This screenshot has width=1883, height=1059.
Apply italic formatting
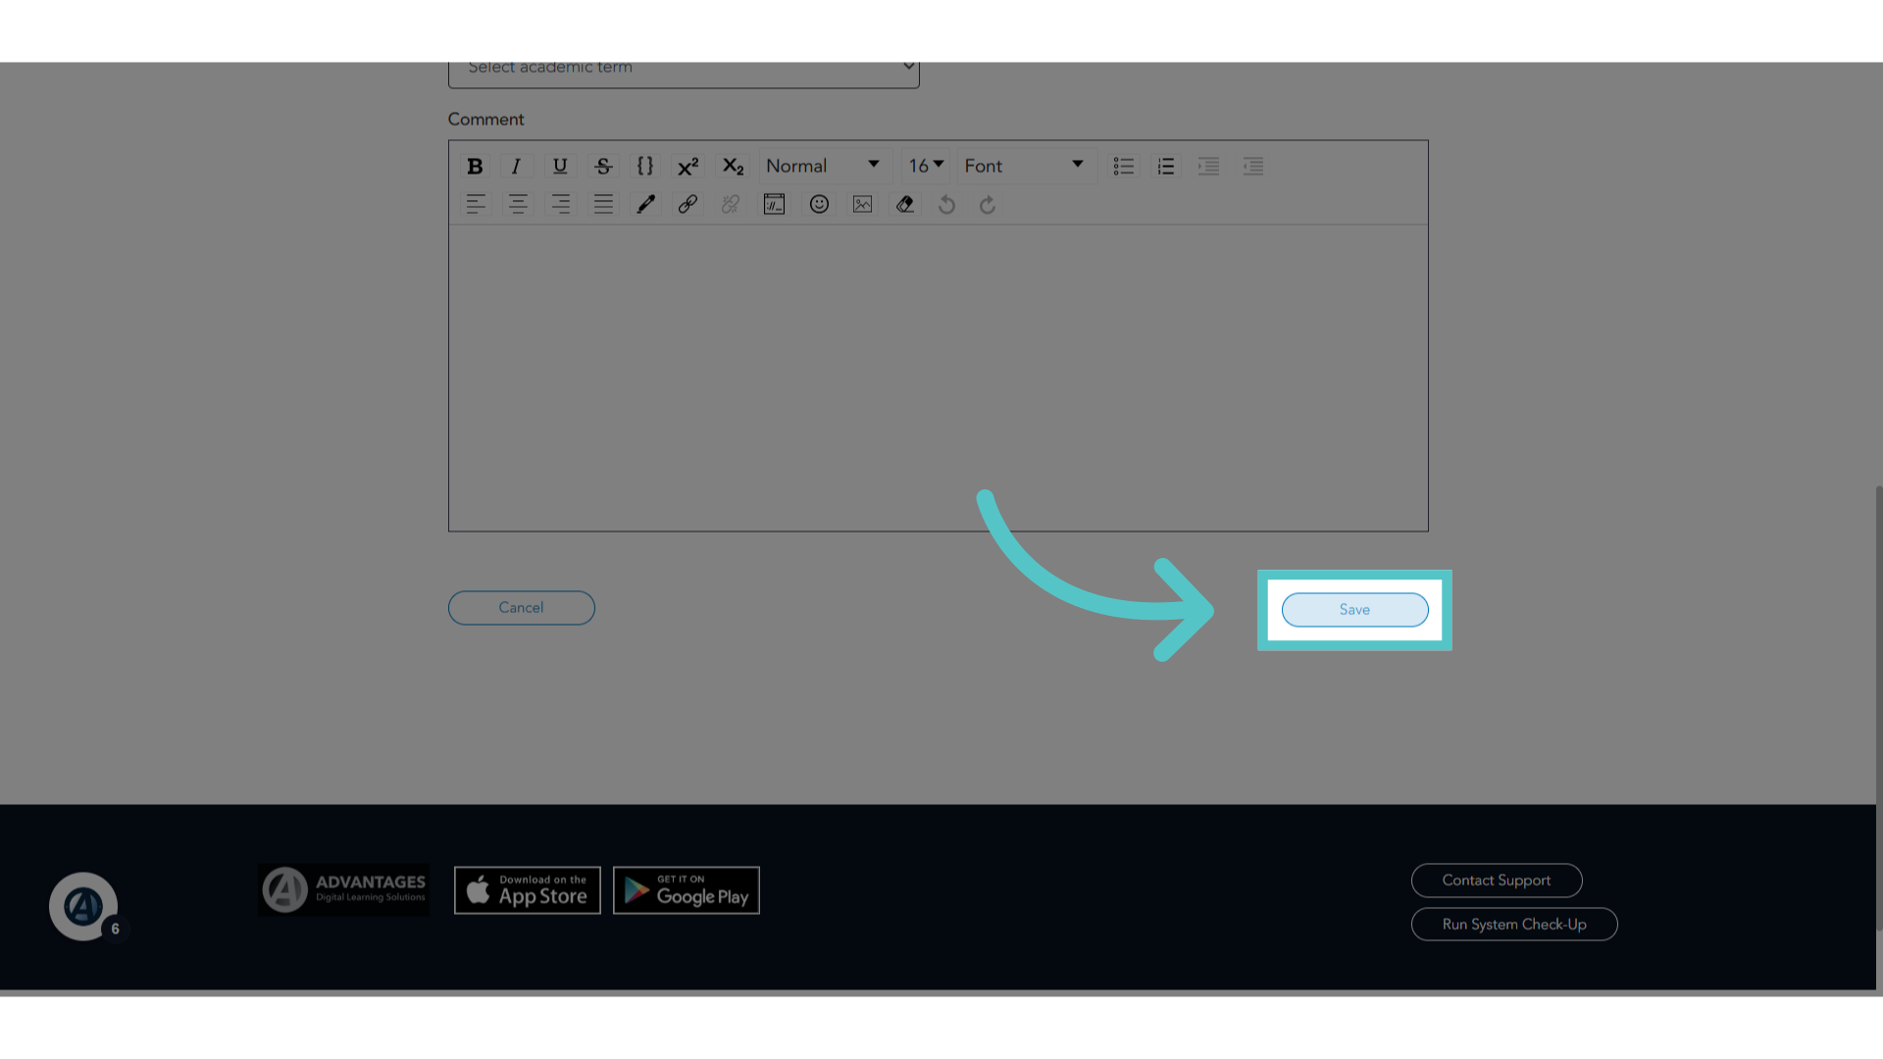(x=516, y=166)
